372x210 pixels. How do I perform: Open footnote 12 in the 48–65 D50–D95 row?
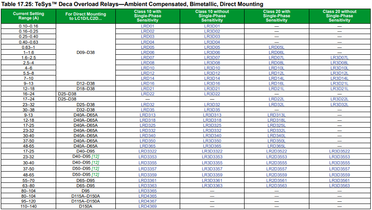click(x=95, y=175)
